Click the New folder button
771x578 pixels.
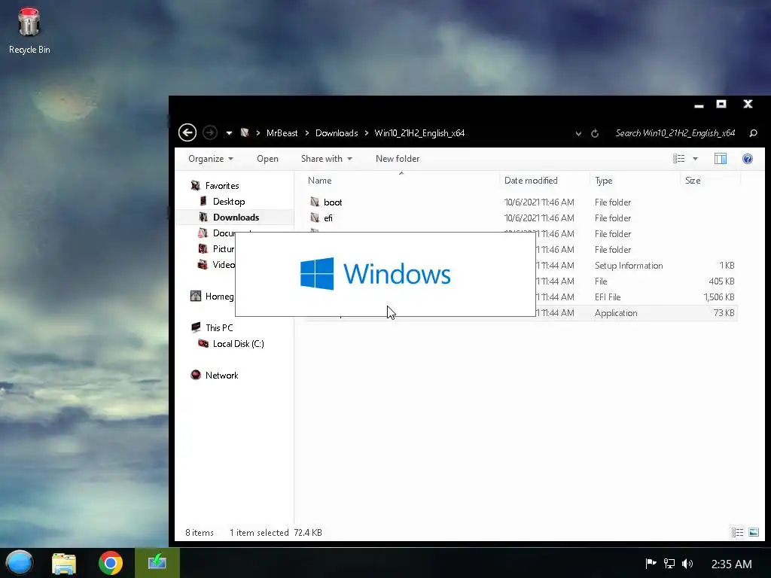(x=398, y=159)
